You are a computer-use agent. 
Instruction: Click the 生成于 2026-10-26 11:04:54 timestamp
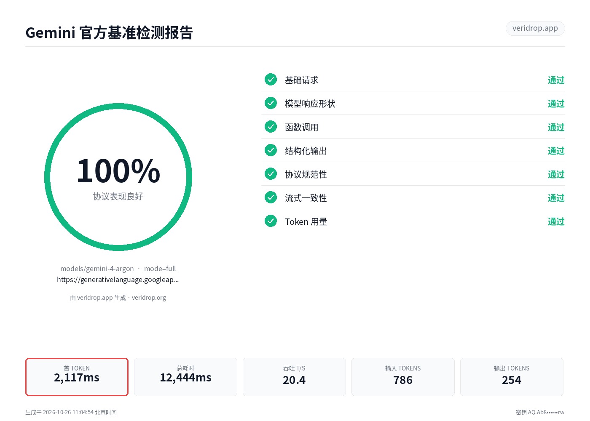(71, 413)
